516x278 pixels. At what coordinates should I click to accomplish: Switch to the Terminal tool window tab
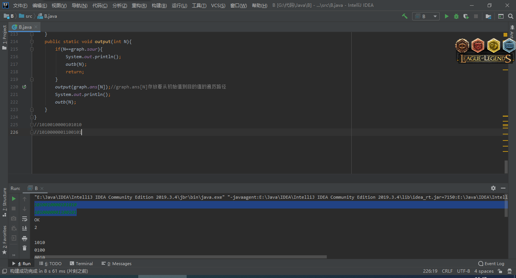81,264
